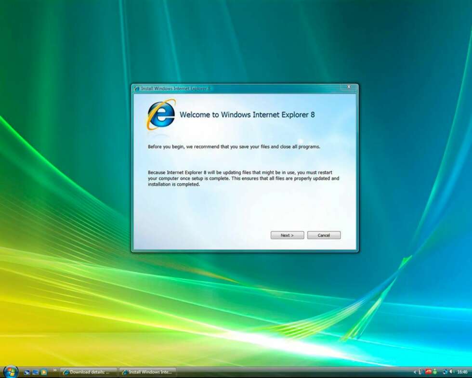Switch to Install Windows Internet Explorer taskbar button
Screen dimensions: 472x378
pyautogui.click(x=147, y=372)
